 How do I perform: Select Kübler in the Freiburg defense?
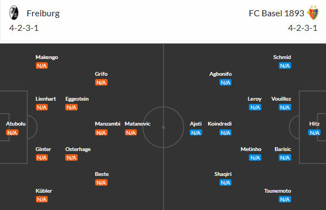43,191
